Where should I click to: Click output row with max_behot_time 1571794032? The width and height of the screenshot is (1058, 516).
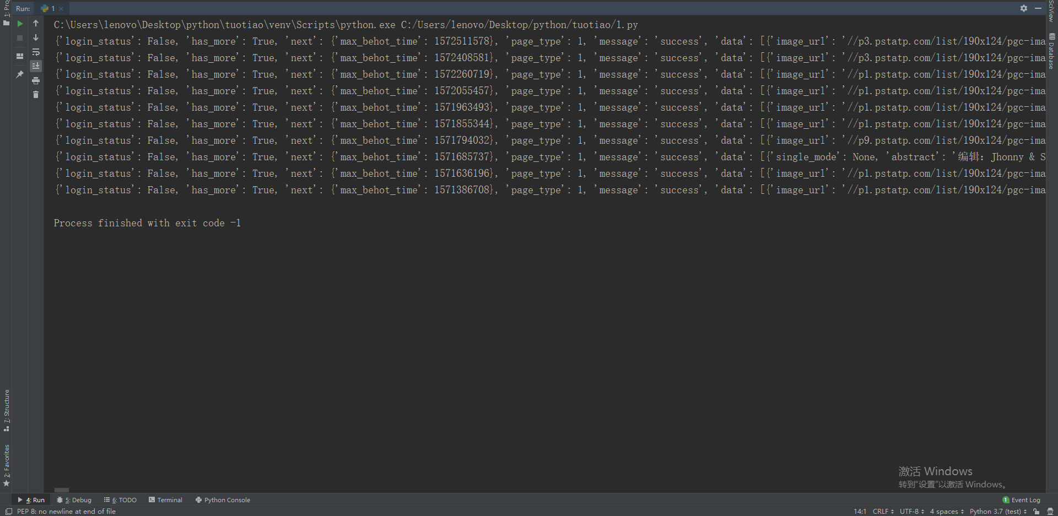pos(549,140)
